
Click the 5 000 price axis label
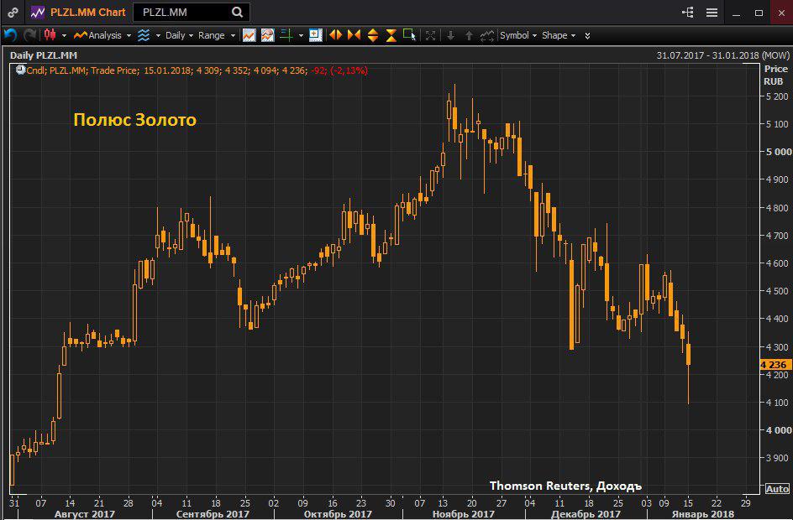click(x=777, y=152)
